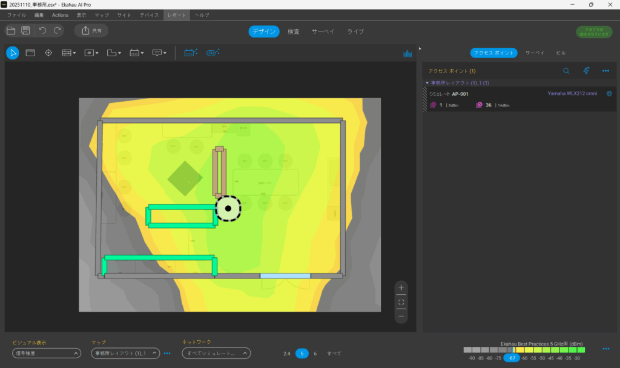Open the 信号強度 visualization dropdown
Image resolution: width=620 pixels, height=368 pixels.
[x=47, y=353]
